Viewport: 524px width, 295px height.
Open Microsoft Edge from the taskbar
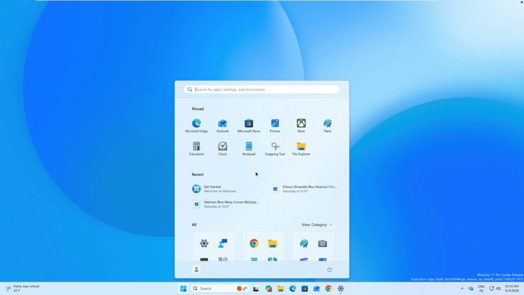(x=292, y=288)
